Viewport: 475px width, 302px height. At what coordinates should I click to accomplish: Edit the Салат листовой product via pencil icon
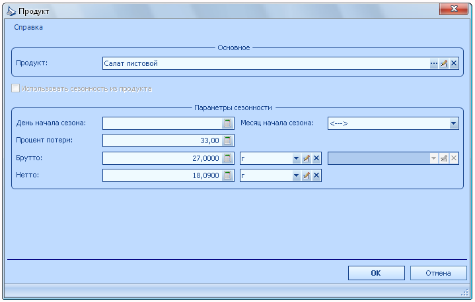tap(444, 63)
